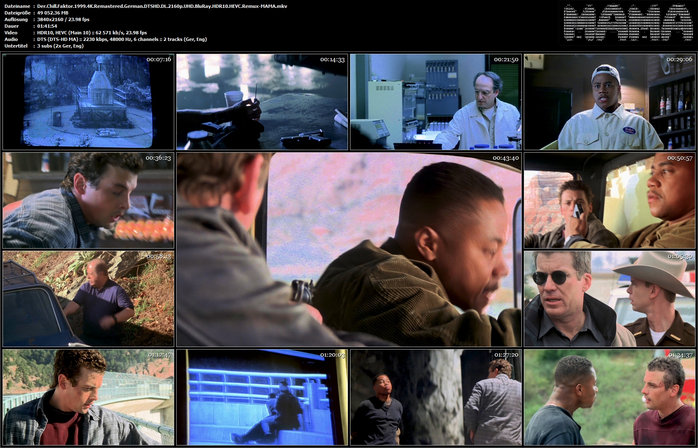The image size is (698, 448).
Task: Select the Audio line starting with DTS (DTS-HD MA)
Action: (122, 39)
